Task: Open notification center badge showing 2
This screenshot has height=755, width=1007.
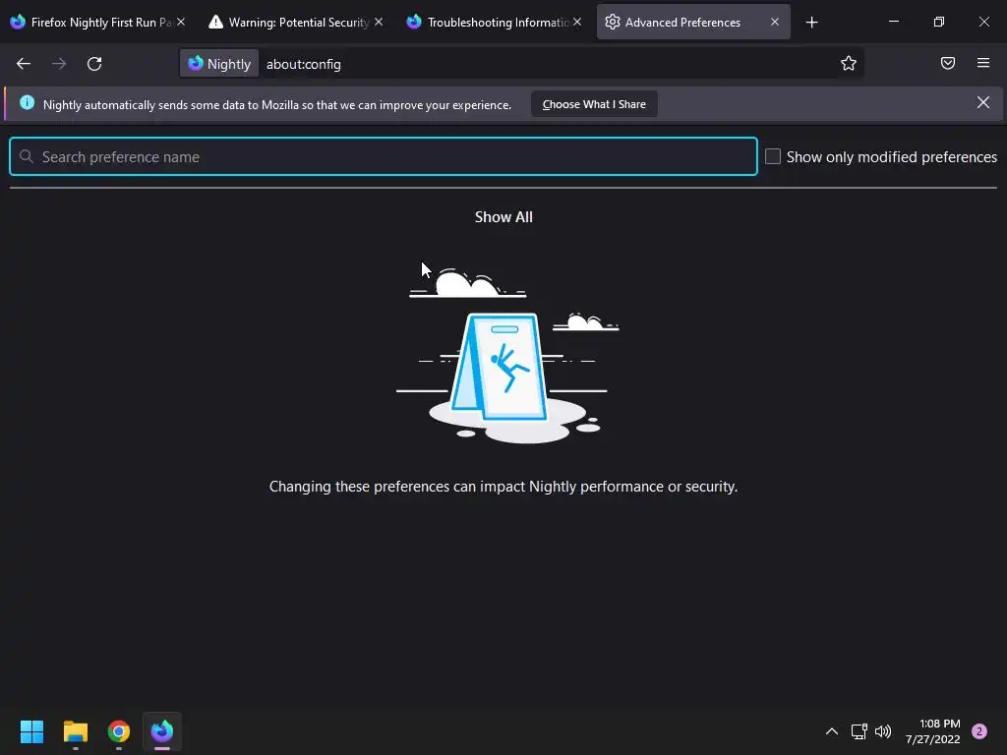Action: (x=978, y=731)
